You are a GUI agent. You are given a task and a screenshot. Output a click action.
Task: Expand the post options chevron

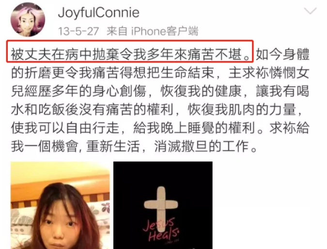(x=311, y=11)
